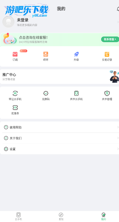
Task: Open the 推广中心 promotion banner
Action: point(59,76)
